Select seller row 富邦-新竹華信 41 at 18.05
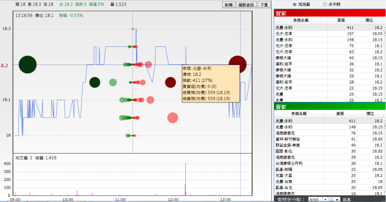386x202 pixels. tap(329, 139)
